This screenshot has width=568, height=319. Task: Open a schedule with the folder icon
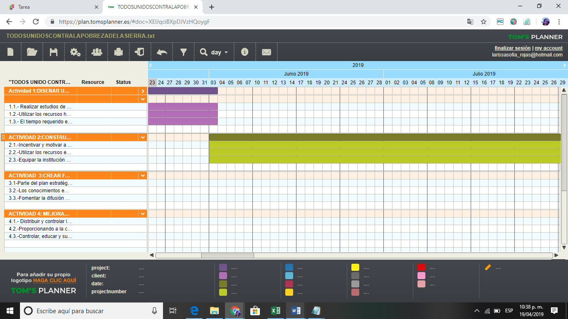point(32,52)
